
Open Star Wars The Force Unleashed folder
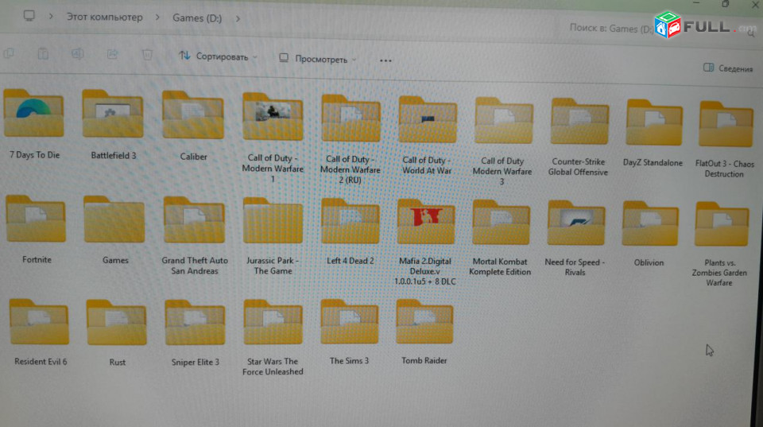(x=273, y=322)
